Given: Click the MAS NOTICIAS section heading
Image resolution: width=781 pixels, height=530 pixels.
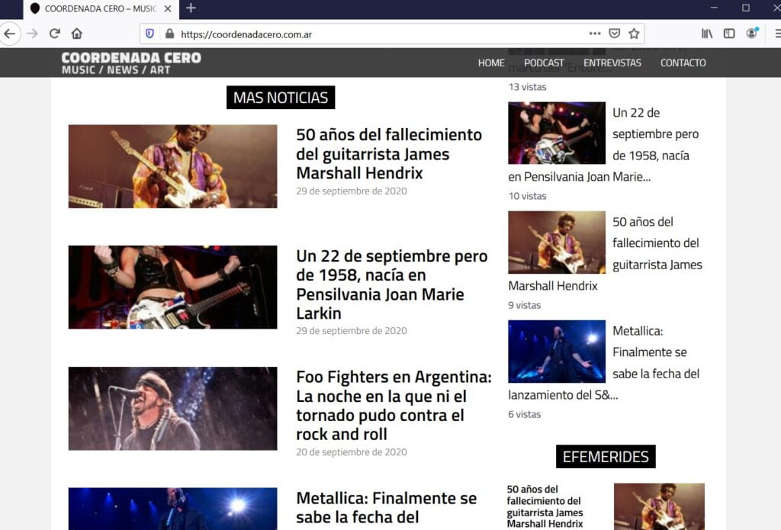Looking at the screenshot, I should (281, 97).
